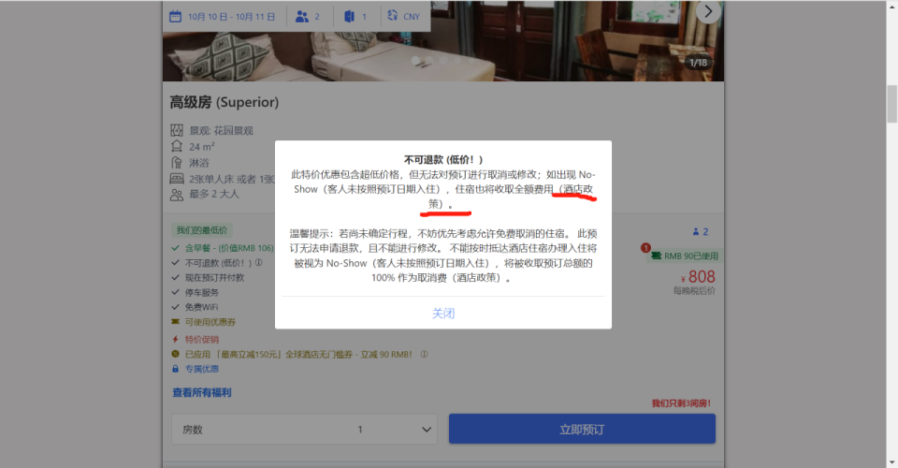
Task: Click the scrollbar down arrow
Action: (x=891, y=461)
